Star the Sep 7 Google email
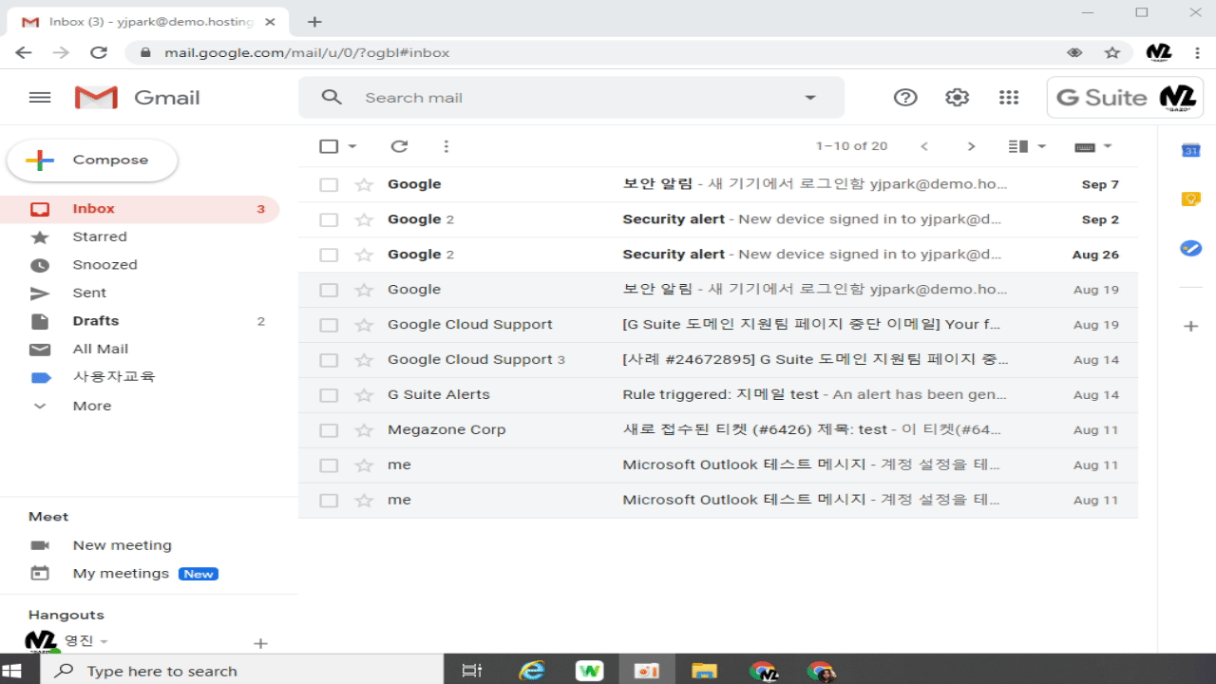The height and width of the screenshot is (684, 1216). [x=363, y=184]
